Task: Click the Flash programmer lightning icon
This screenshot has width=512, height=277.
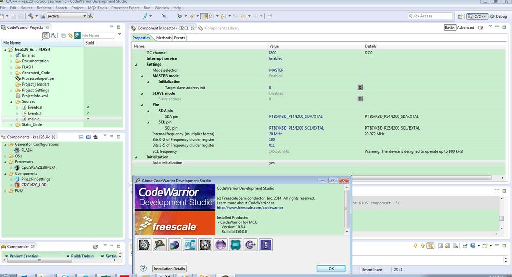Action: pyautogui.click(x=145, y=16)
